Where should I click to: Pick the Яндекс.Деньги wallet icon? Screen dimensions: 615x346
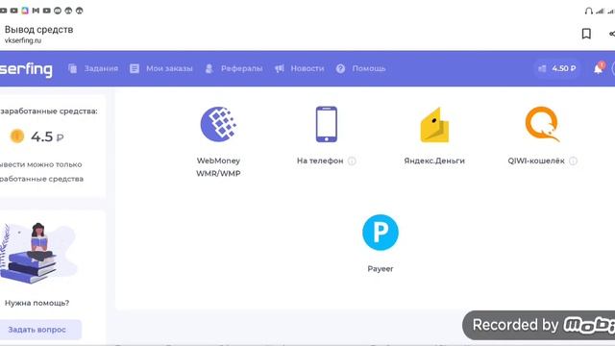(434, 125)
